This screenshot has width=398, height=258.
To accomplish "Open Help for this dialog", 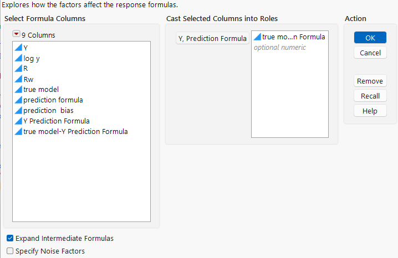I will (370, 111).
